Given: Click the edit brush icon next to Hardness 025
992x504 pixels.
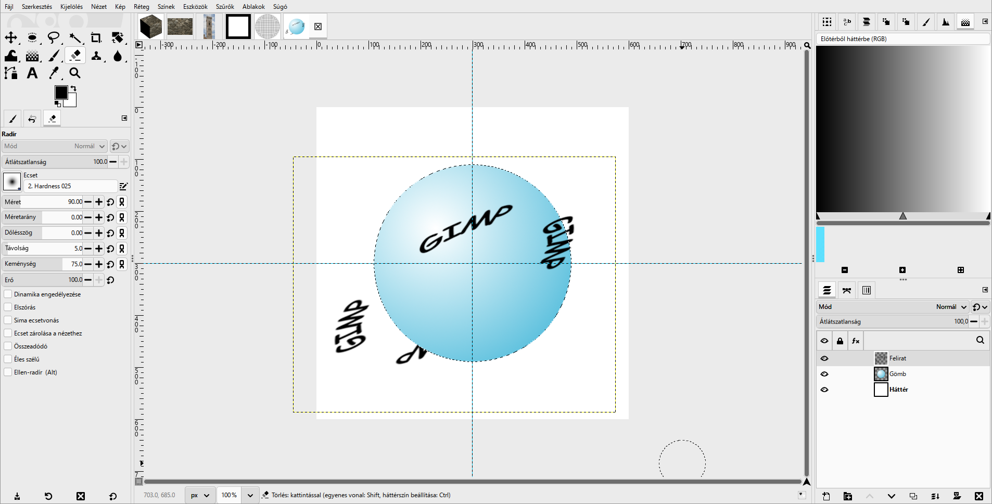Looking at the screenshot, I should click(124, 186).
